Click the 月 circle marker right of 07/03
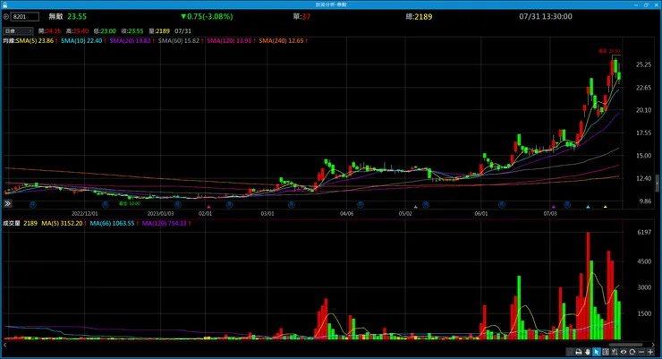 [567, 205]
